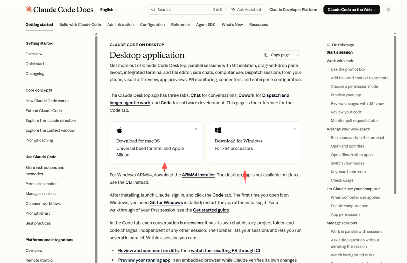Select the Configuration tab
Image resolution: width=407 pixels, height=263 pixels.
152,24
